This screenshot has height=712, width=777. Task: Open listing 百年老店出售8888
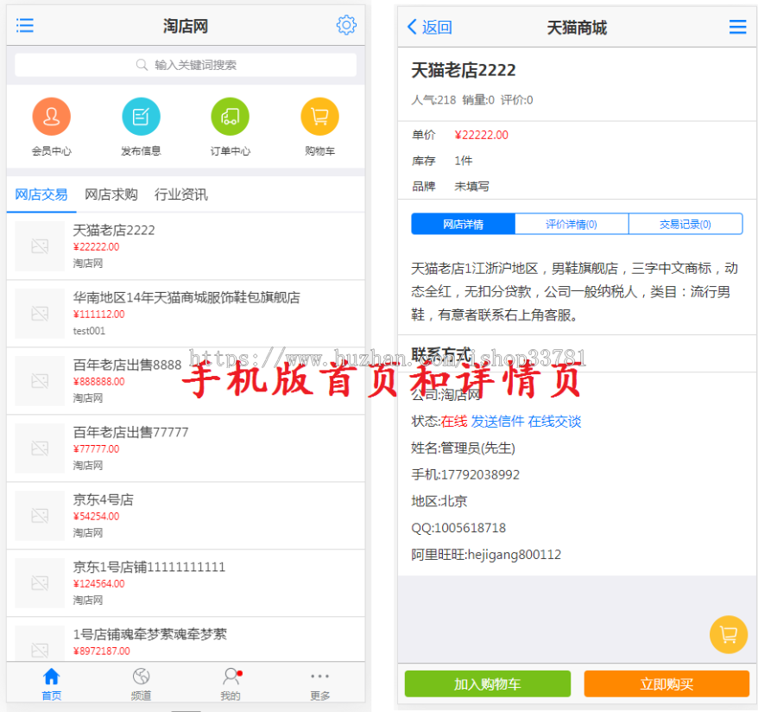[x=186, y=381]
